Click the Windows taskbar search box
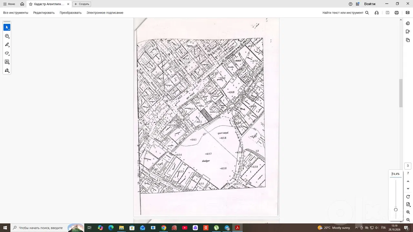413x232 pixels. point(47,228)
